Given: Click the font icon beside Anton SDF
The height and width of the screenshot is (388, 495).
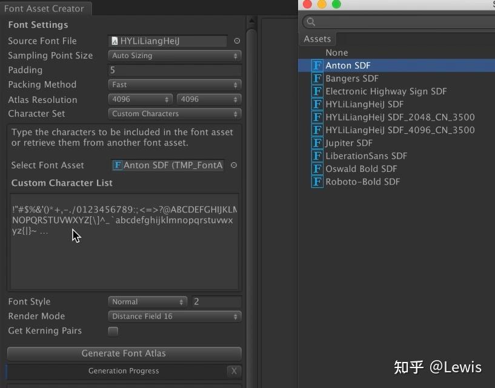Looking at the screenshot, I should (316, 65).
